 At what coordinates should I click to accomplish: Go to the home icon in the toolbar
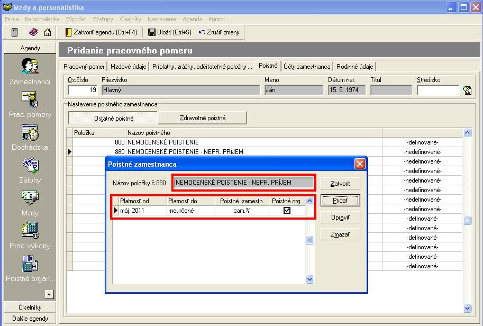pyautogui.click(x=48, y=32)
